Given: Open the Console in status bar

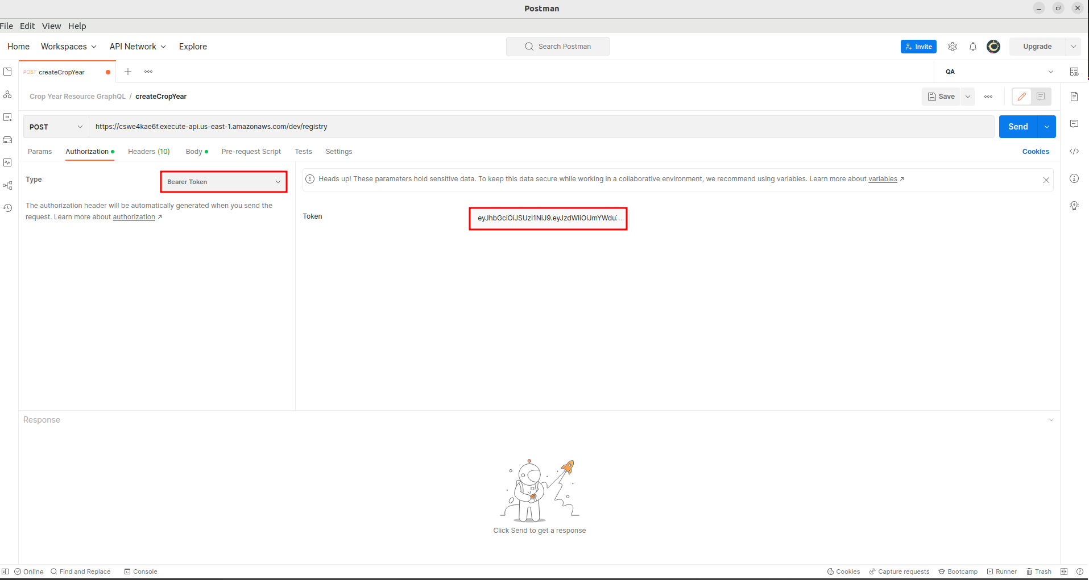Looking at the screenshot, I should point(140,571).
